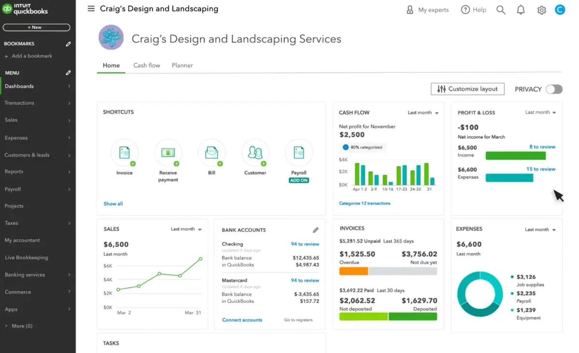This screenshot has width=579, height=353.
Task: Click the Bill shortcut icon
Action: pyautogui.click(x=211, y=153)
